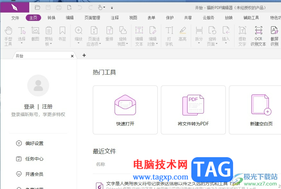Open the Clipboard tool (剪贴板)

point(48,36)
